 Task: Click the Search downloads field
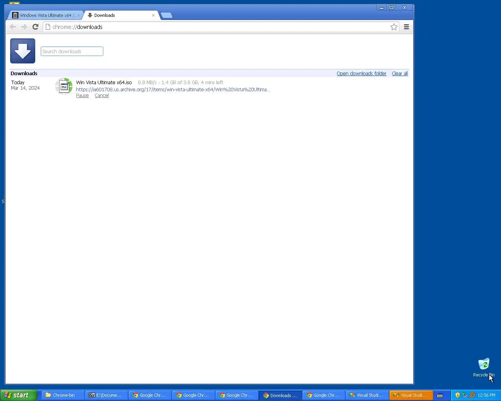point(72,51)
